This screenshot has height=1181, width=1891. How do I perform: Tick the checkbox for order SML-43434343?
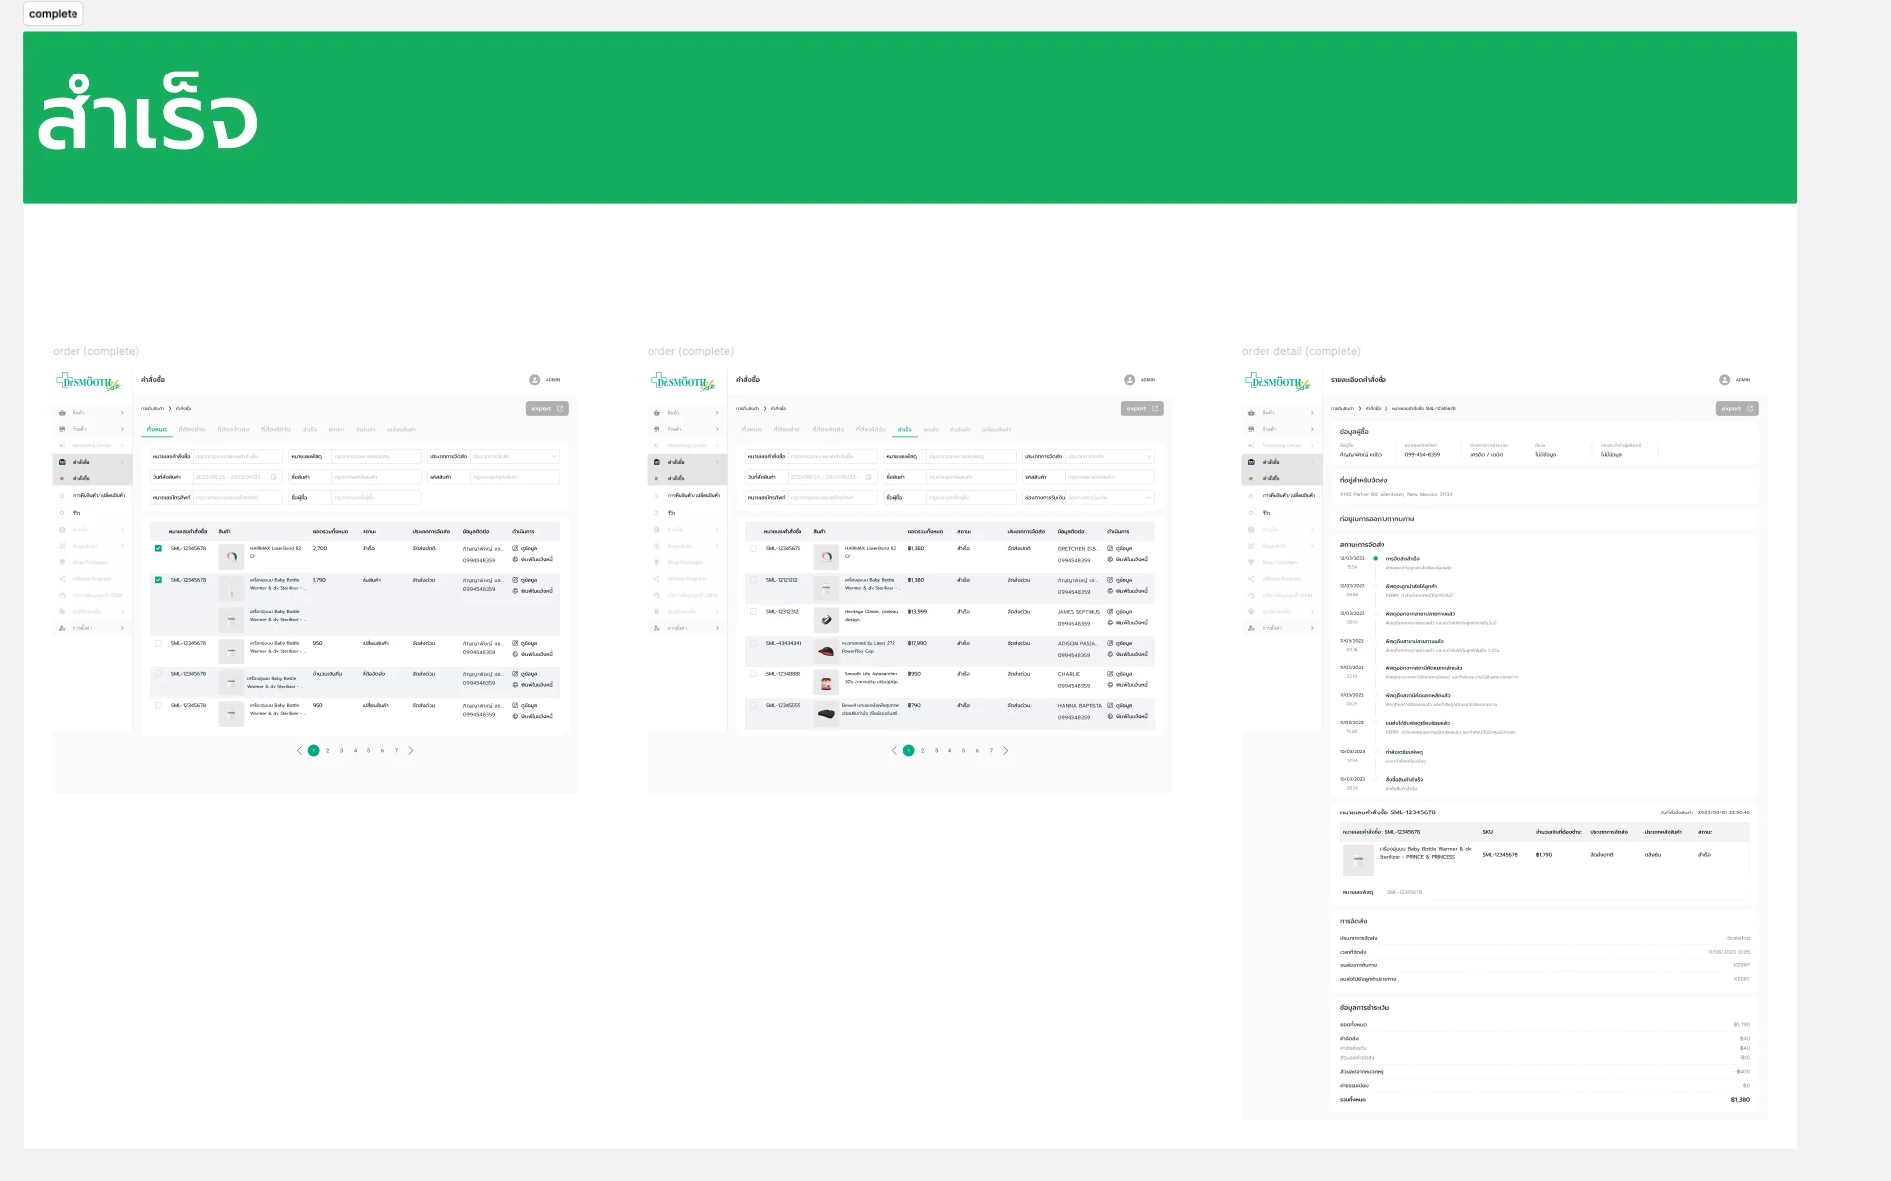(x=753, y=643)
